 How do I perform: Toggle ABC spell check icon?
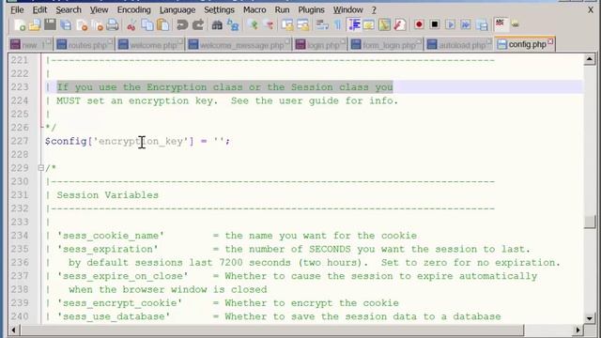tap(501, 24)
